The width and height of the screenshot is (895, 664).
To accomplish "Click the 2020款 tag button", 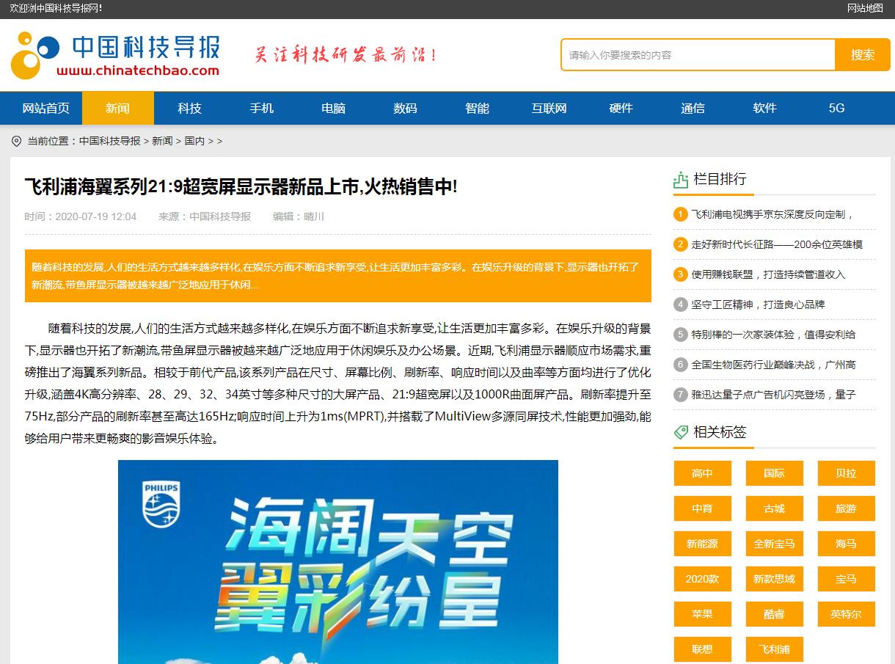I will point(703,579).
